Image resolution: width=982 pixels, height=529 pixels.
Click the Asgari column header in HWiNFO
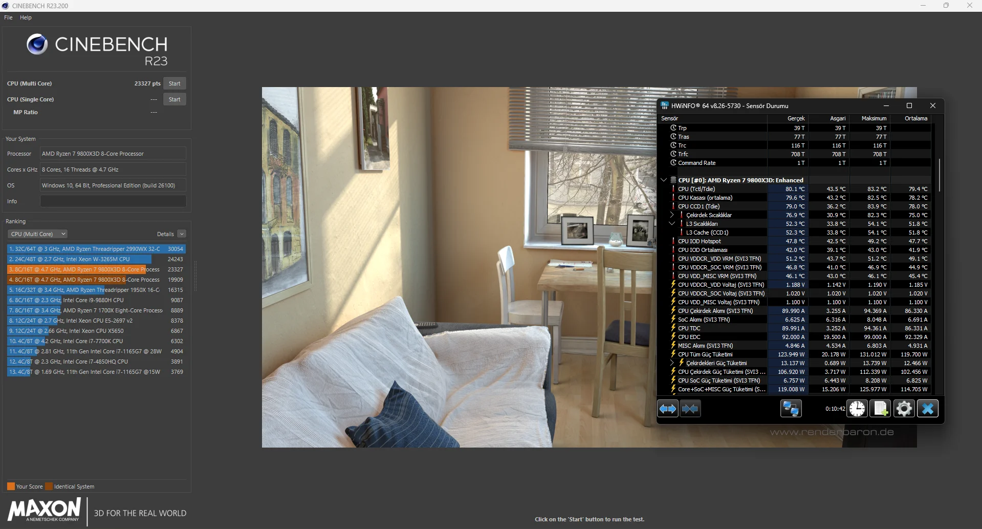tap(829, 118)
